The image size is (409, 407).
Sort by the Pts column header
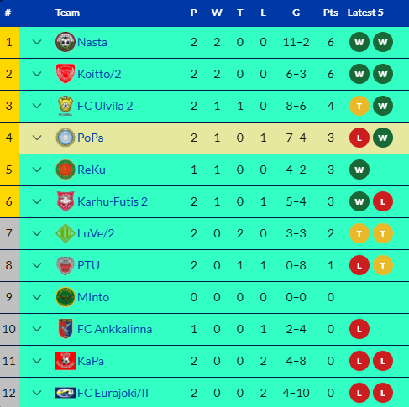(331, 13)
